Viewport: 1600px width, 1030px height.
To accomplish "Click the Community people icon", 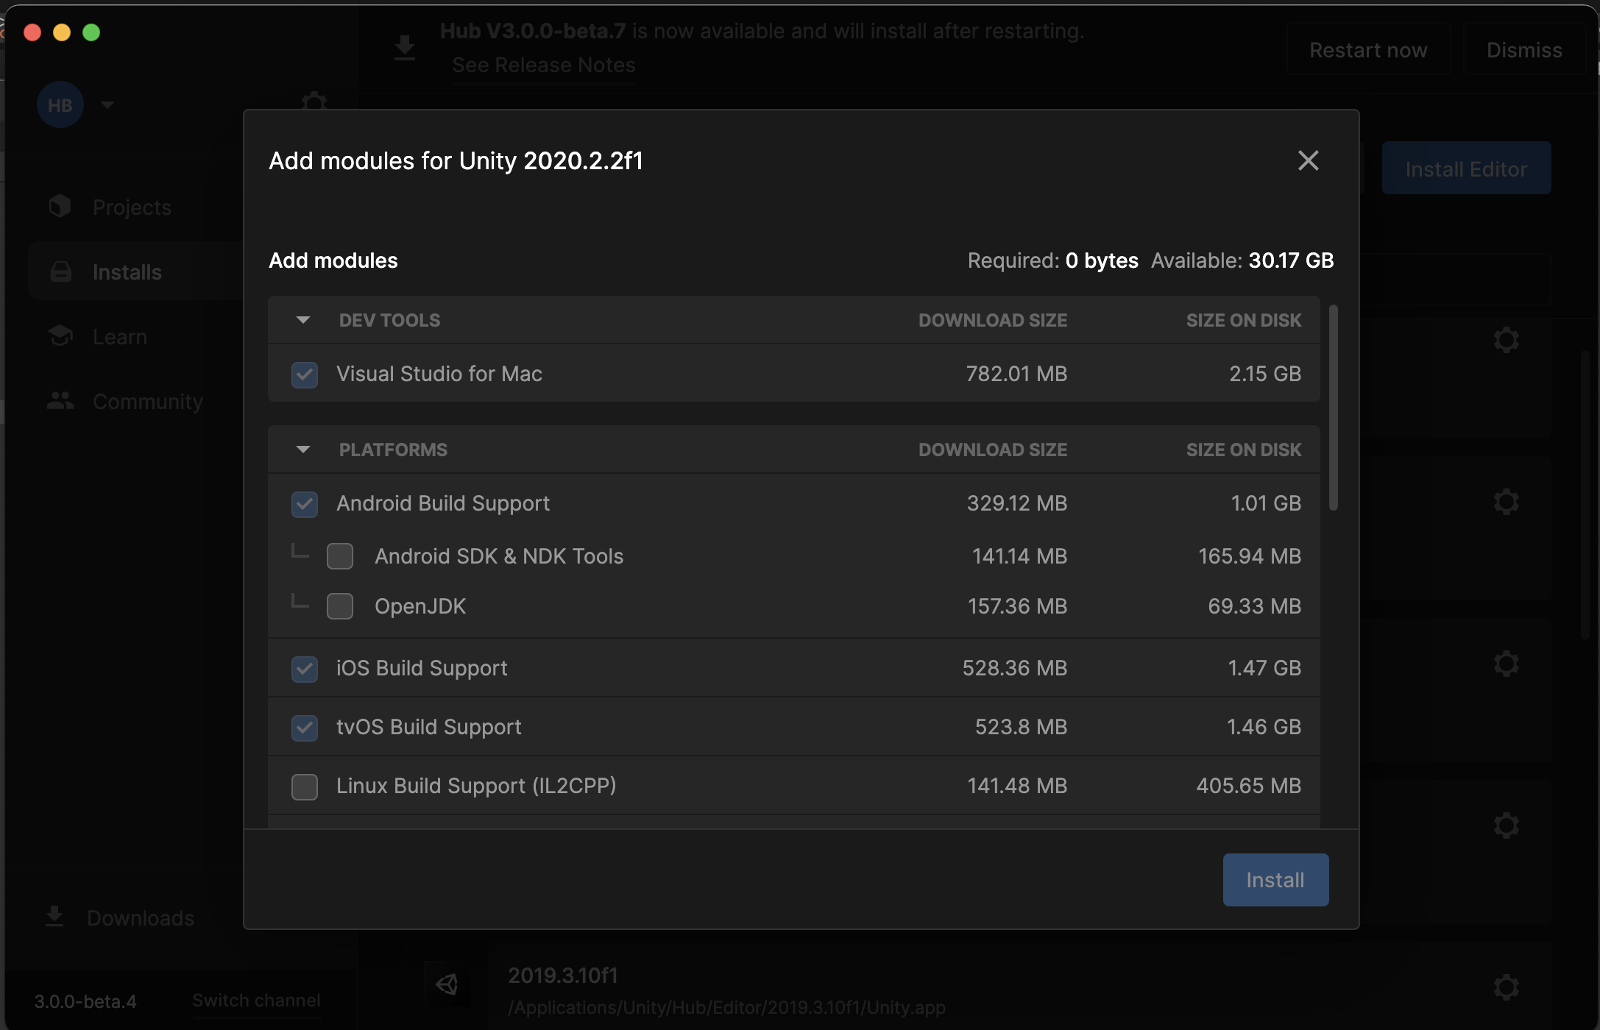I will point(60,401).
